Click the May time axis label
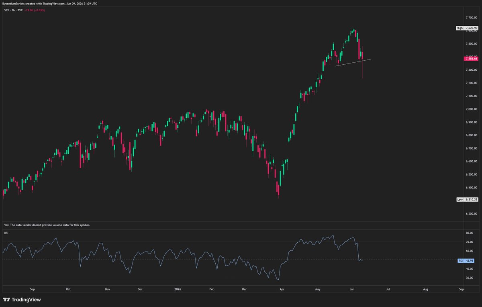Screen dimensions: 482x307 tap(318, 289)
